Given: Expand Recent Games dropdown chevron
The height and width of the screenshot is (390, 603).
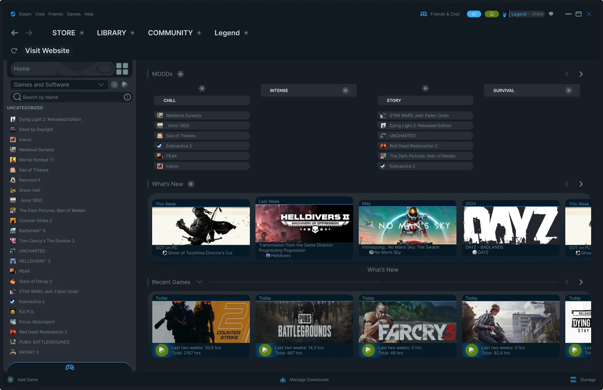Looking at the screenshot, I should coord(200,282).
